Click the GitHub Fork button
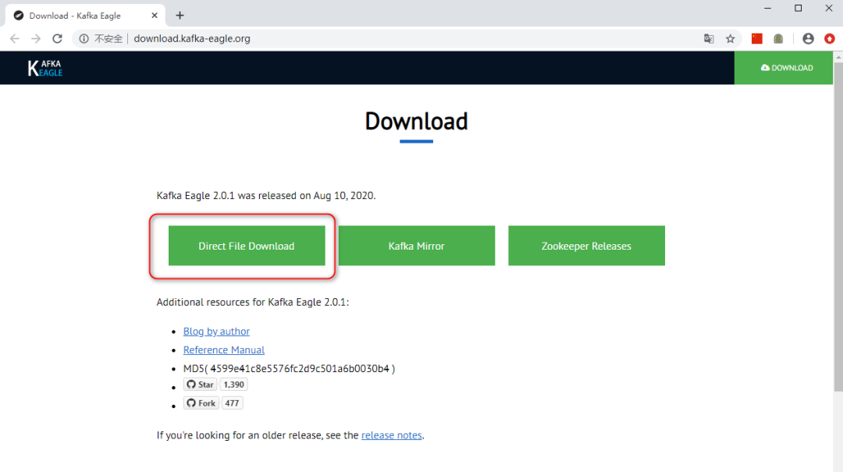Screen dimensions: 843x472 tap(201, 403)
